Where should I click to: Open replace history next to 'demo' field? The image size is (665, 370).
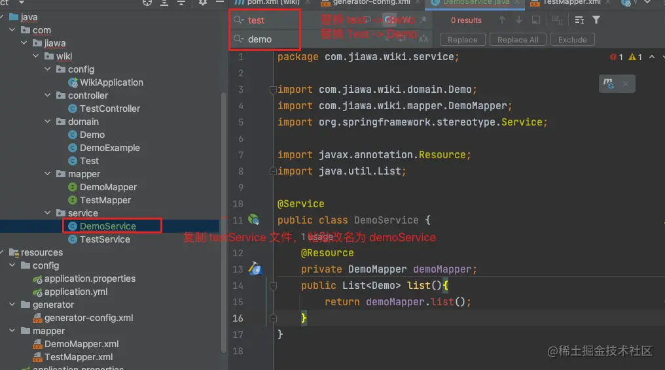point(239,39)
